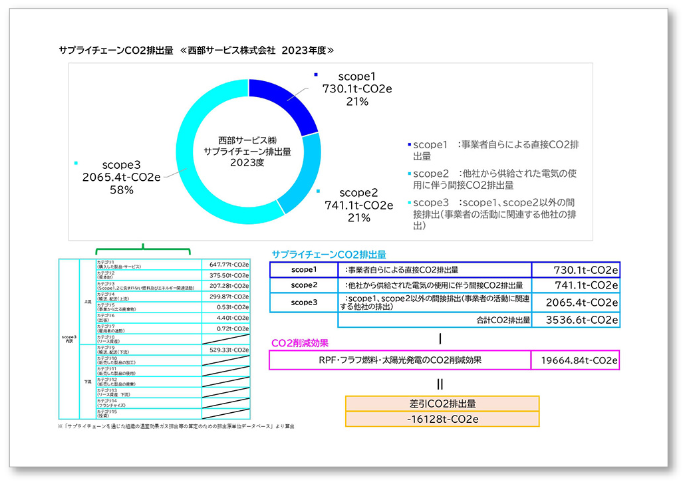Image resolution: width=685 pixels, height=484 pixels.
Task: Click the row カテゴリ4 (輸送、配送(上流))
Action: coord(148,297)
